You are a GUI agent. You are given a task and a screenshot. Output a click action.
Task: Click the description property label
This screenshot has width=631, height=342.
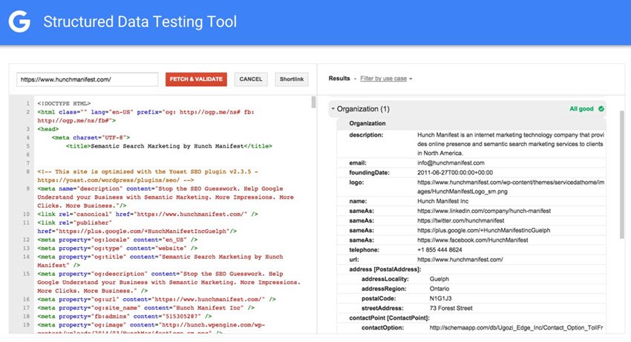(x=366, y=135)
